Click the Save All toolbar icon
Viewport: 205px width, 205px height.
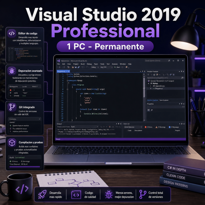pos(79,67)
